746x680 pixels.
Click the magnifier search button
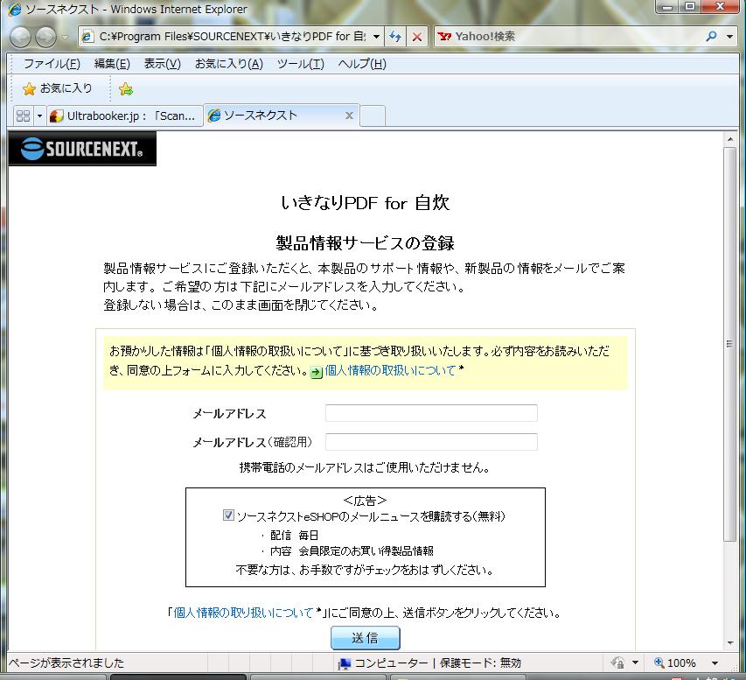[711, 36]
